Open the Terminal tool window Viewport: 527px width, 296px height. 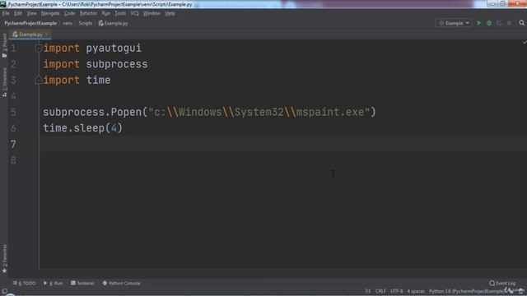click(82, 283)
